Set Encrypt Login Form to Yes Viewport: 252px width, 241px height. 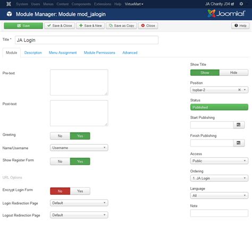[80, 191]
